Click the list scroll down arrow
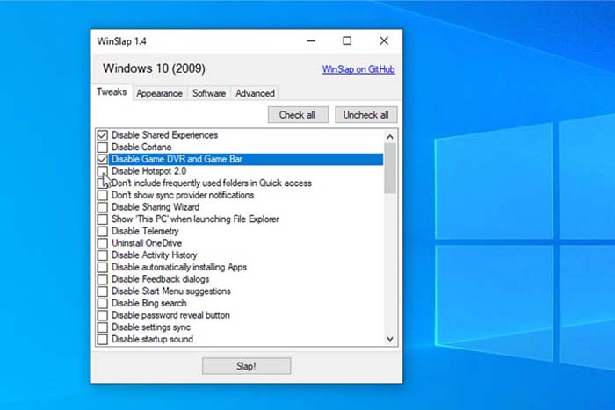 (390, 339)
